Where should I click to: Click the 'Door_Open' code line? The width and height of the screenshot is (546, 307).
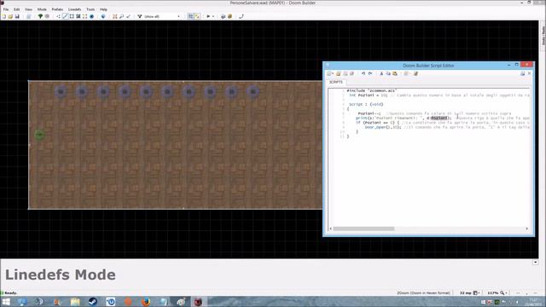447,127
